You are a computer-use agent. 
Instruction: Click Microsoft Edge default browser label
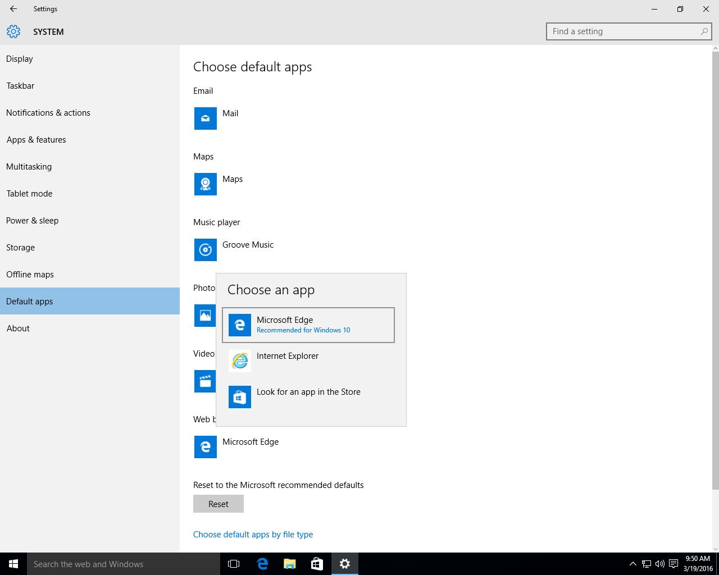tap(251, 442)
